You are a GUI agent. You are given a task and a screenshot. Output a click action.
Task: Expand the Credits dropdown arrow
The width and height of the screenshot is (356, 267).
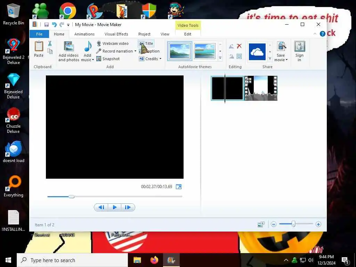160,59
